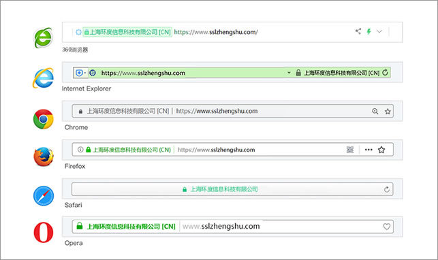This screenshot has width=438, height=260.
Task: Open the shield dropdown in Internet Explorer bar
Action: point(81,73)
